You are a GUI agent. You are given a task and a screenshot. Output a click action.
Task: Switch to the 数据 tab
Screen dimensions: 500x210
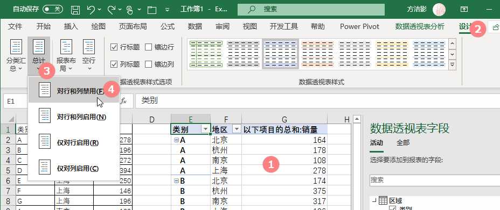coord(195,27)
